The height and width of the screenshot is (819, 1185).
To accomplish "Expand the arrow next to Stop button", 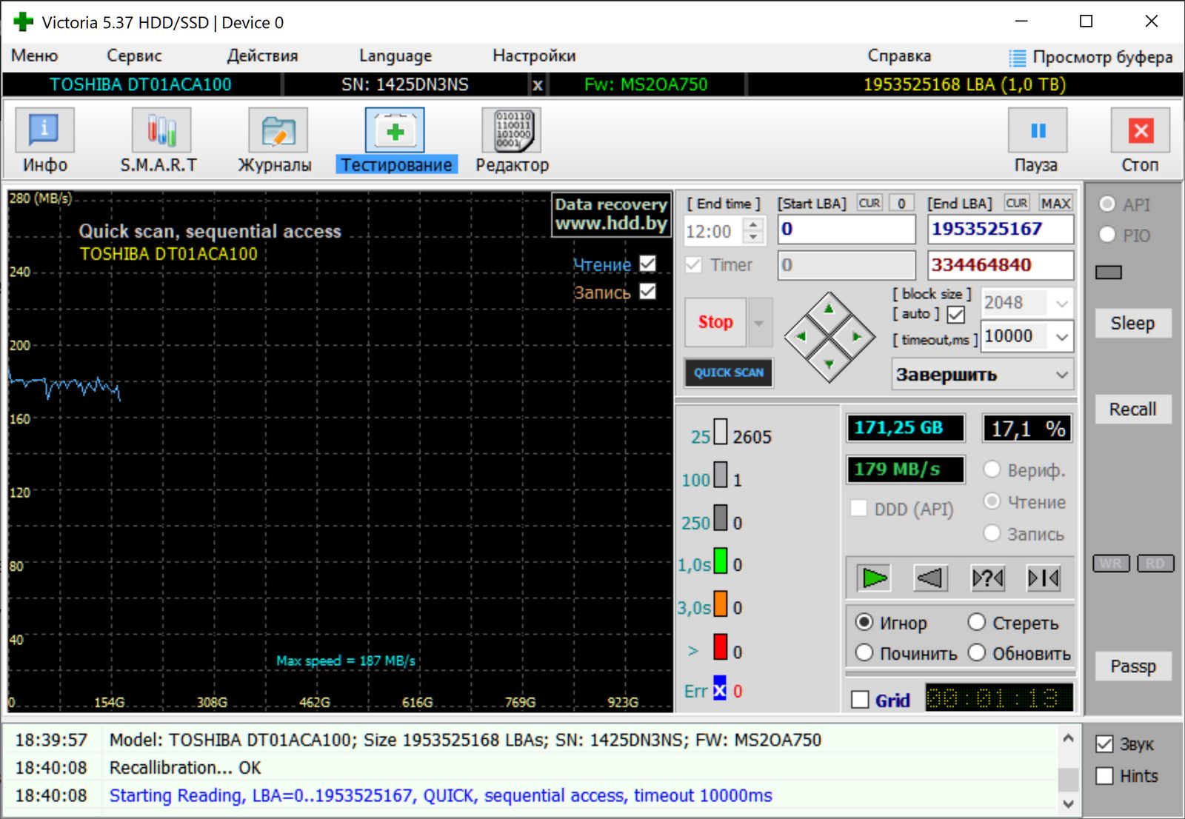I will pos(759,323).
